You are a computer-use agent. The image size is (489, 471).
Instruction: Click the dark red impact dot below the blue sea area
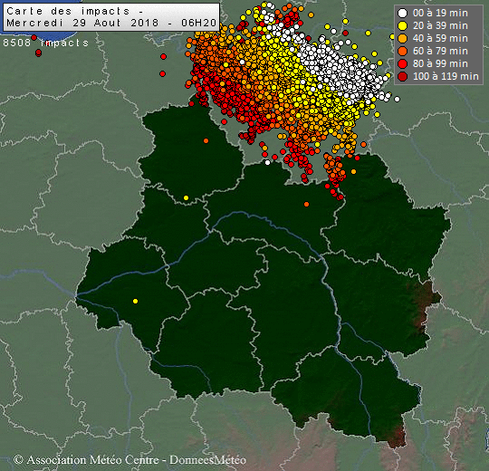tap(38, 53)
